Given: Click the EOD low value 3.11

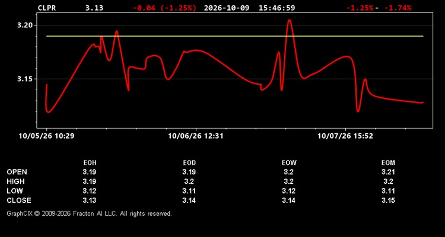Looking at the screenshot, I should pos(189,191).
